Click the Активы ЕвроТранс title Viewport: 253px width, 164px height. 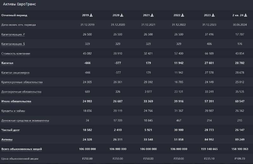click(x=19, y=4)
